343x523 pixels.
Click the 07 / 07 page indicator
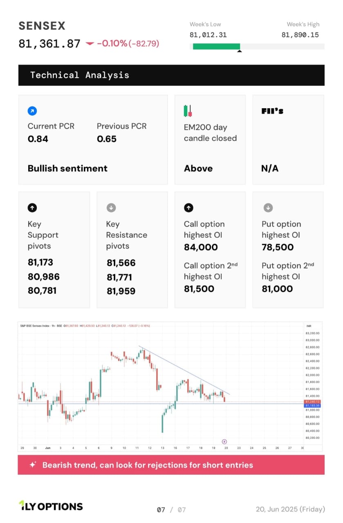coord(171,510)
